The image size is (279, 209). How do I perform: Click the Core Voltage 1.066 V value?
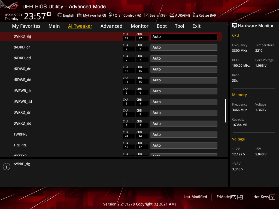261,66
